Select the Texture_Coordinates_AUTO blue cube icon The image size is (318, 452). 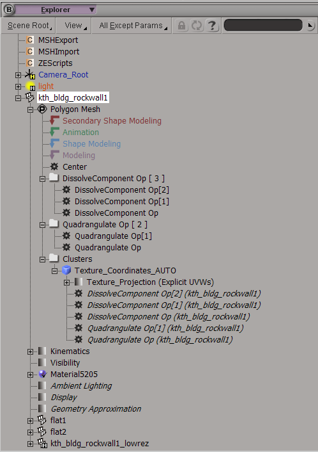tap(66, 270)
